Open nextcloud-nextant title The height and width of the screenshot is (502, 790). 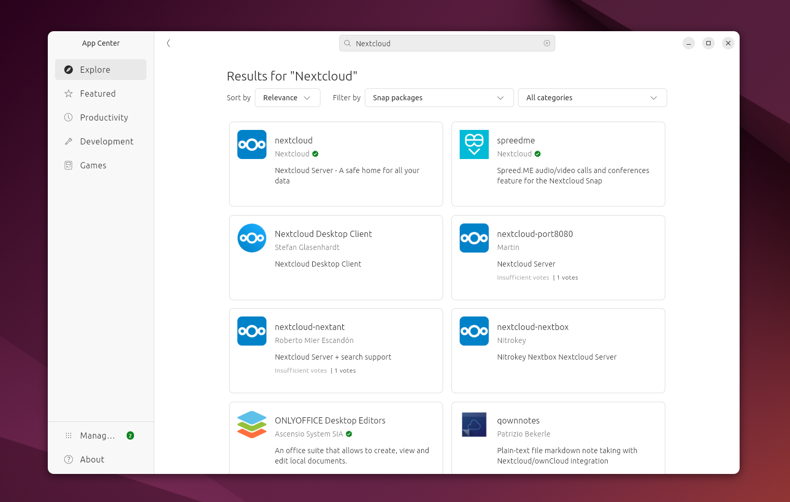[310, 327]
